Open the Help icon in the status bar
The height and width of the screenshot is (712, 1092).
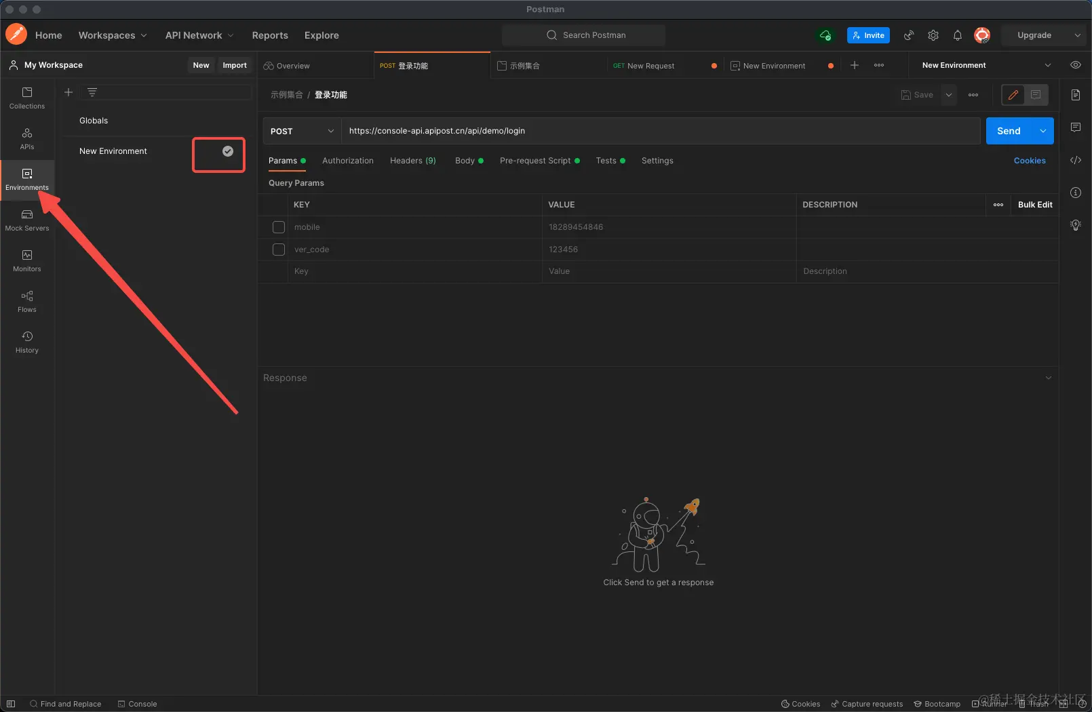1082,704
